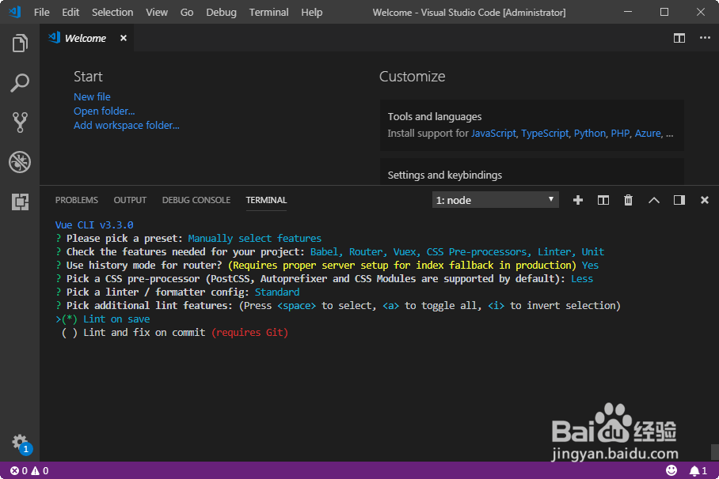The height and width of the screenshot is (479, 719).
Task: Install Python support link
Action: click(590, 134)
